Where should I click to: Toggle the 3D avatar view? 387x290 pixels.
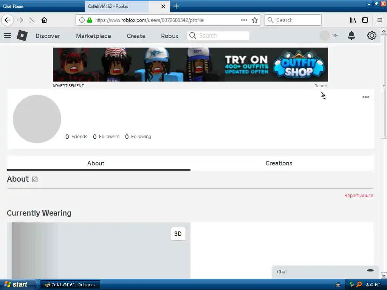tap(178, 234)
